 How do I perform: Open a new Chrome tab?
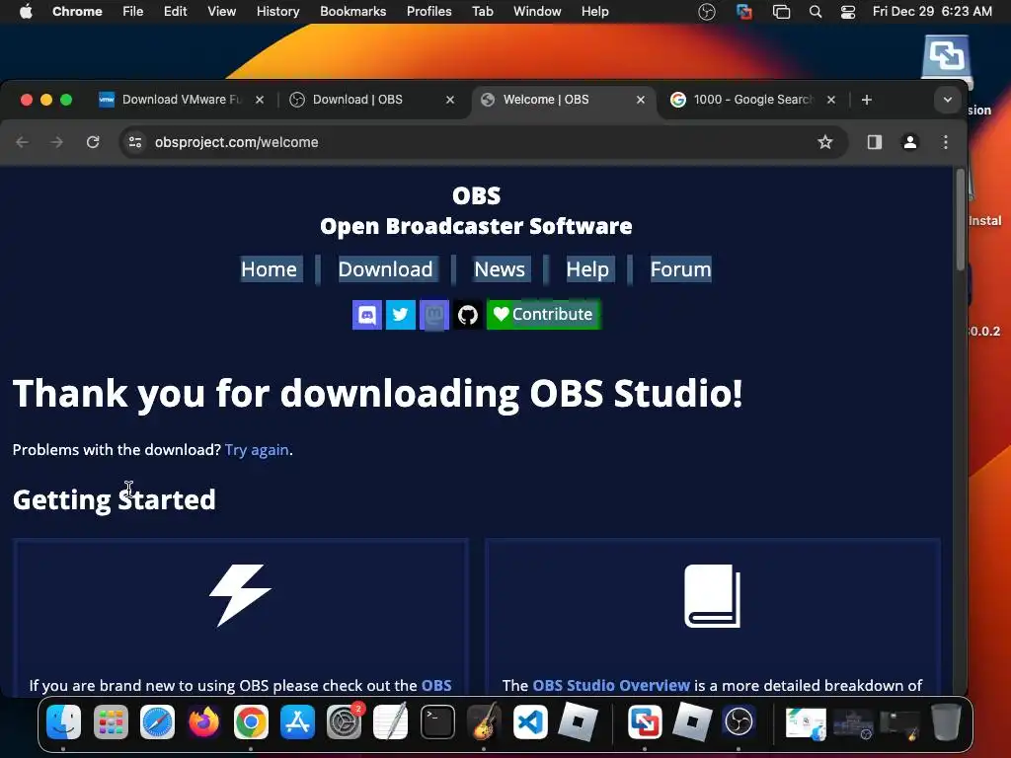[x=867, y=100]
